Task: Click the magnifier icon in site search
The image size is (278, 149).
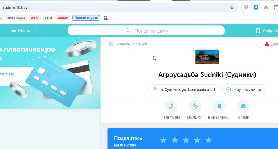Action: (128, 30)
